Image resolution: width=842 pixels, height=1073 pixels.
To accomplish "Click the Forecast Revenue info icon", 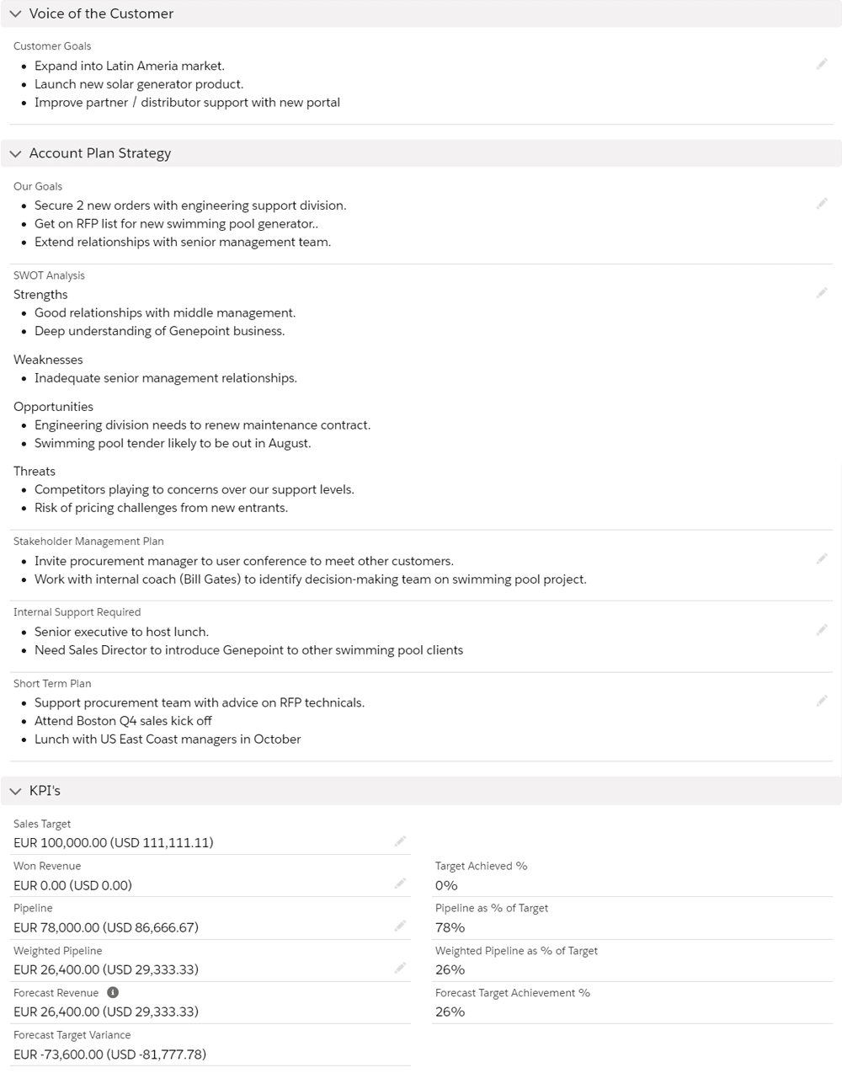I will pos(113,993).
